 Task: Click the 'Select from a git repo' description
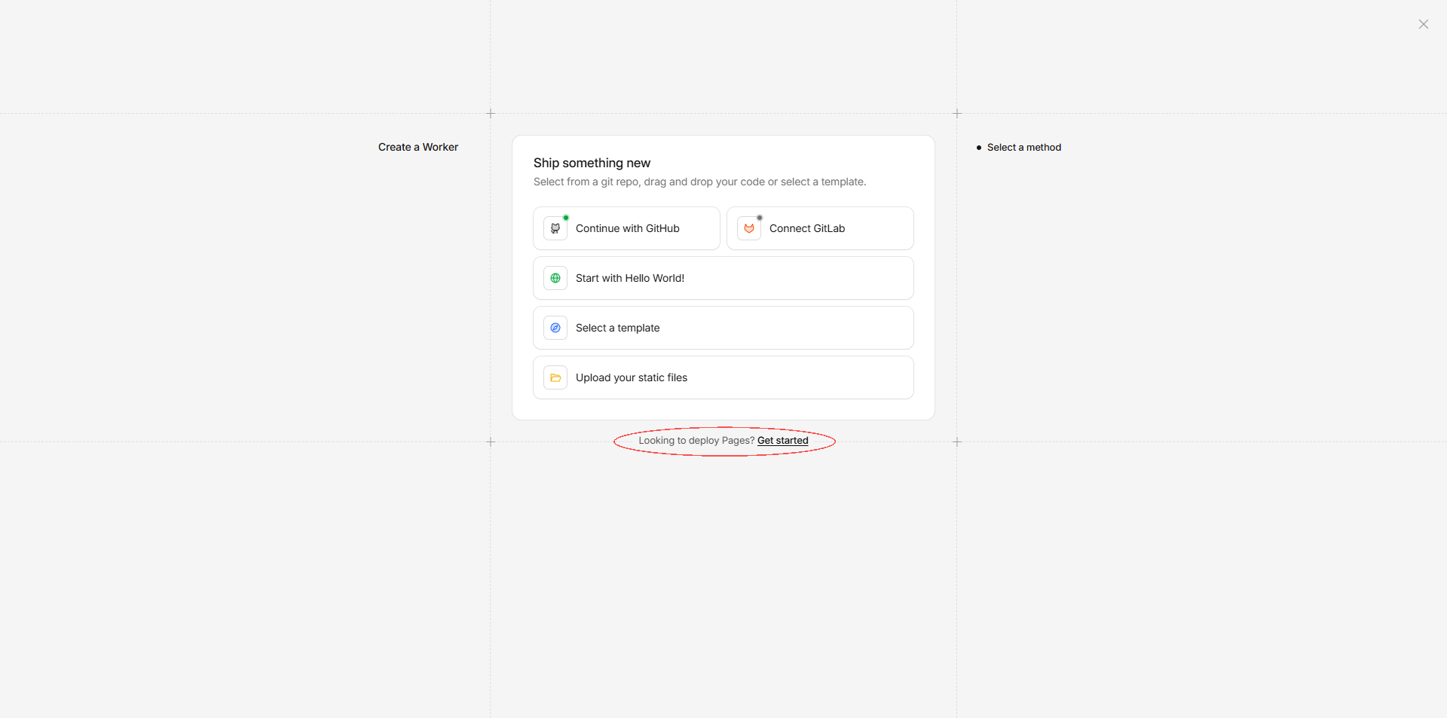(699, 182)
